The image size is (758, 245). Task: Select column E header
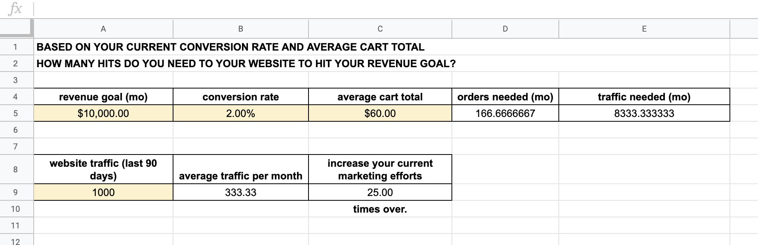point(644,29)
